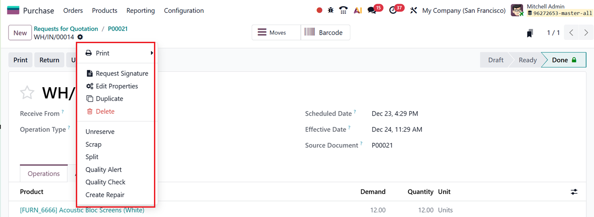Select Duplicate from the action menu
594x217 pixels.
[x=109, y=99]
